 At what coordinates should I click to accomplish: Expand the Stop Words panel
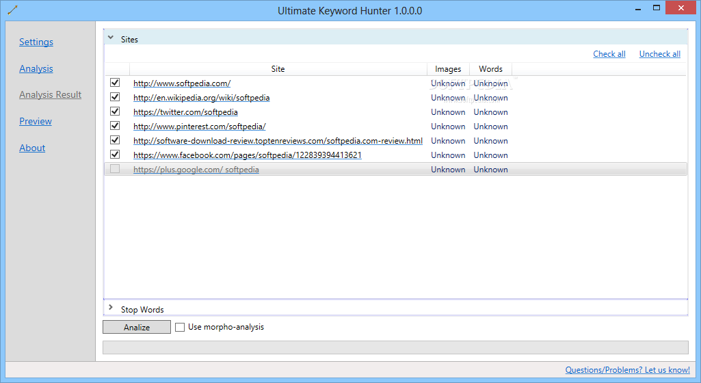(x=111, y=308)
